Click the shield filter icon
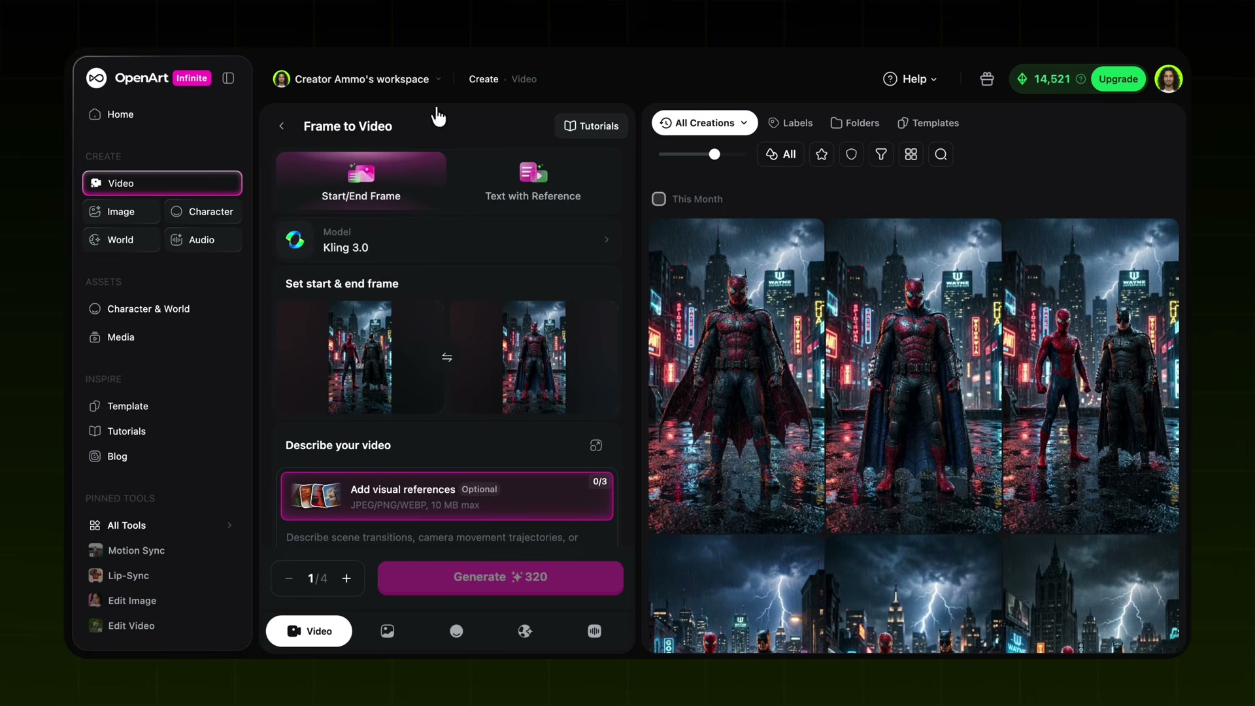This screenshot has height=706, width=1255. coord(851,154)
